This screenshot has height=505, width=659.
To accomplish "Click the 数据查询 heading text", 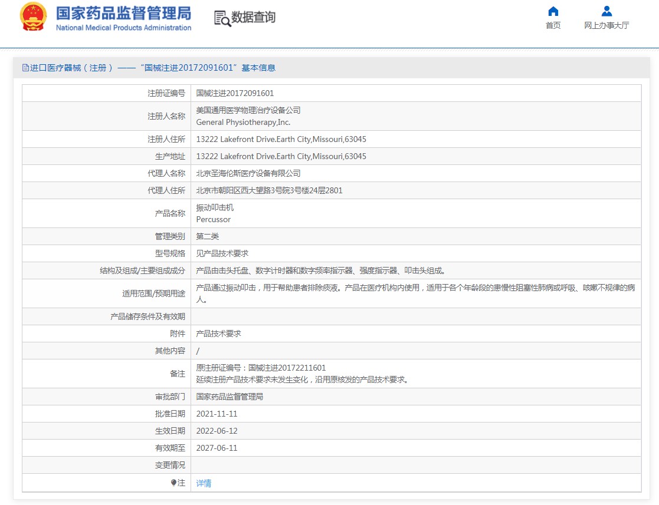I will pos(254,17).
